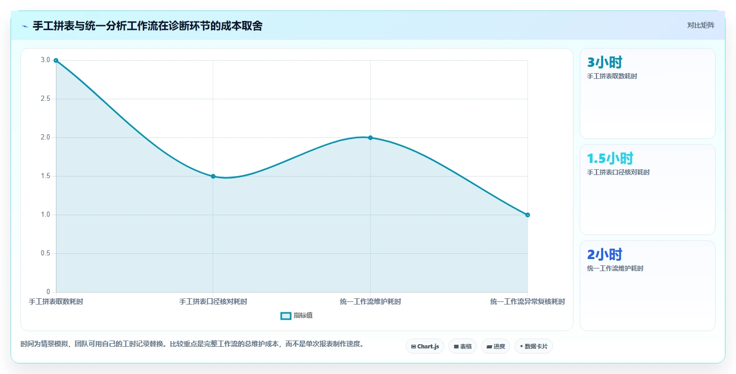
Task: Click x-axis label 统一工作流维护耗时
Action: 370,301
